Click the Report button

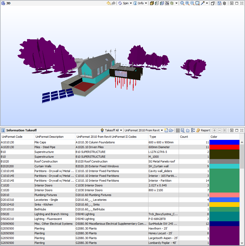(203, 130)
